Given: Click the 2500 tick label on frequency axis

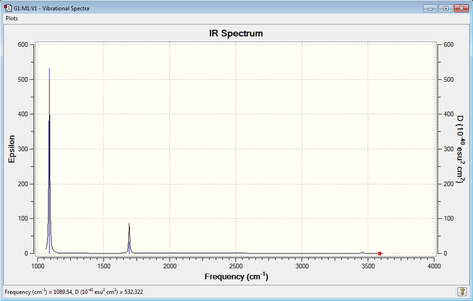Looking at the screenshot, I should [x=235, y=266].
